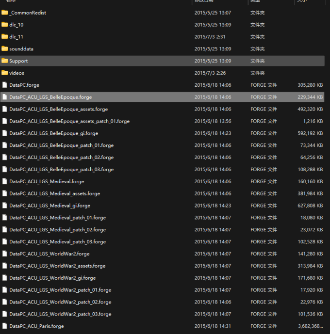Click the 3,682,368 size value
This screenshot has width=330, height=334.
(310, 326)
